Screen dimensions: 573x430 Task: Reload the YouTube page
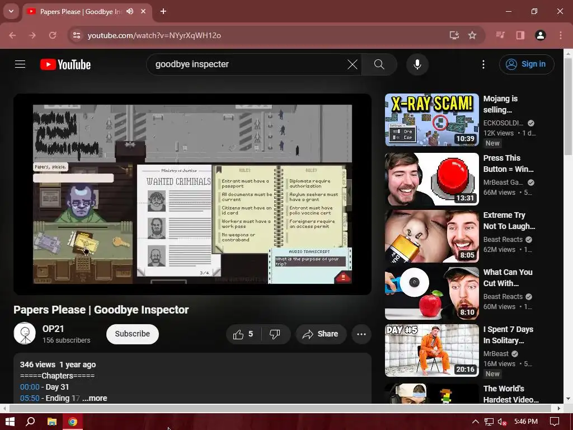pyautogui.click(x=53, y=35)
